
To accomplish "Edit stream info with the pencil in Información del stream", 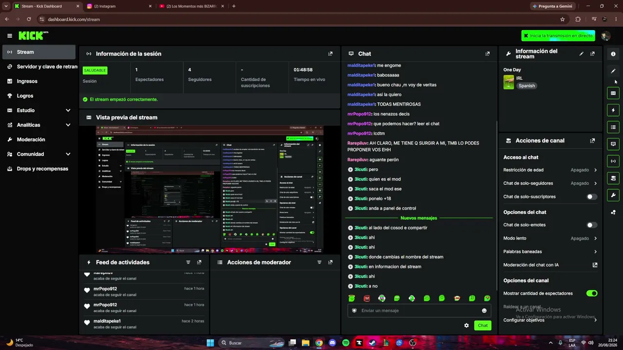I will click(581, 54).
